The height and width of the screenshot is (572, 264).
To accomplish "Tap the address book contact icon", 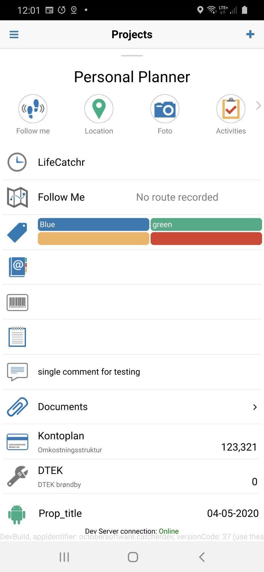I will tap(17, 267).
